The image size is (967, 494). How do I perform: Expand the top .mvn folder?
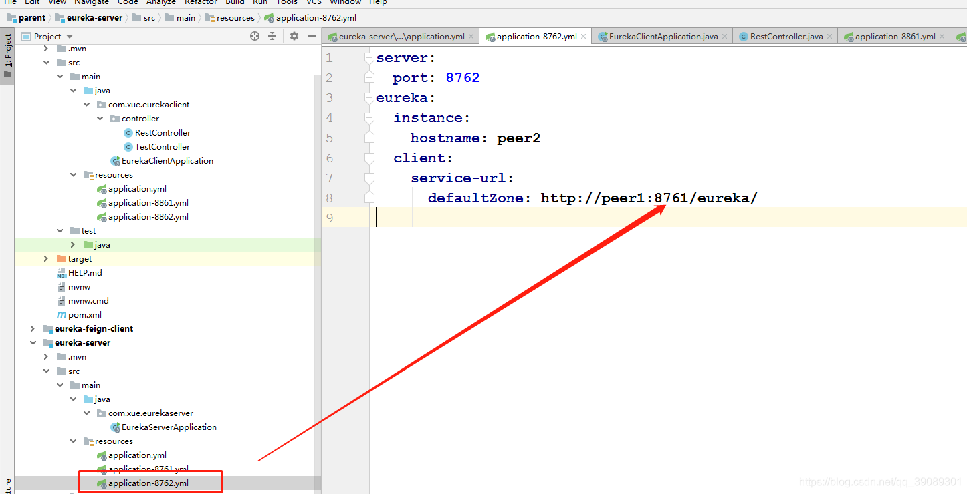point(46,49)
